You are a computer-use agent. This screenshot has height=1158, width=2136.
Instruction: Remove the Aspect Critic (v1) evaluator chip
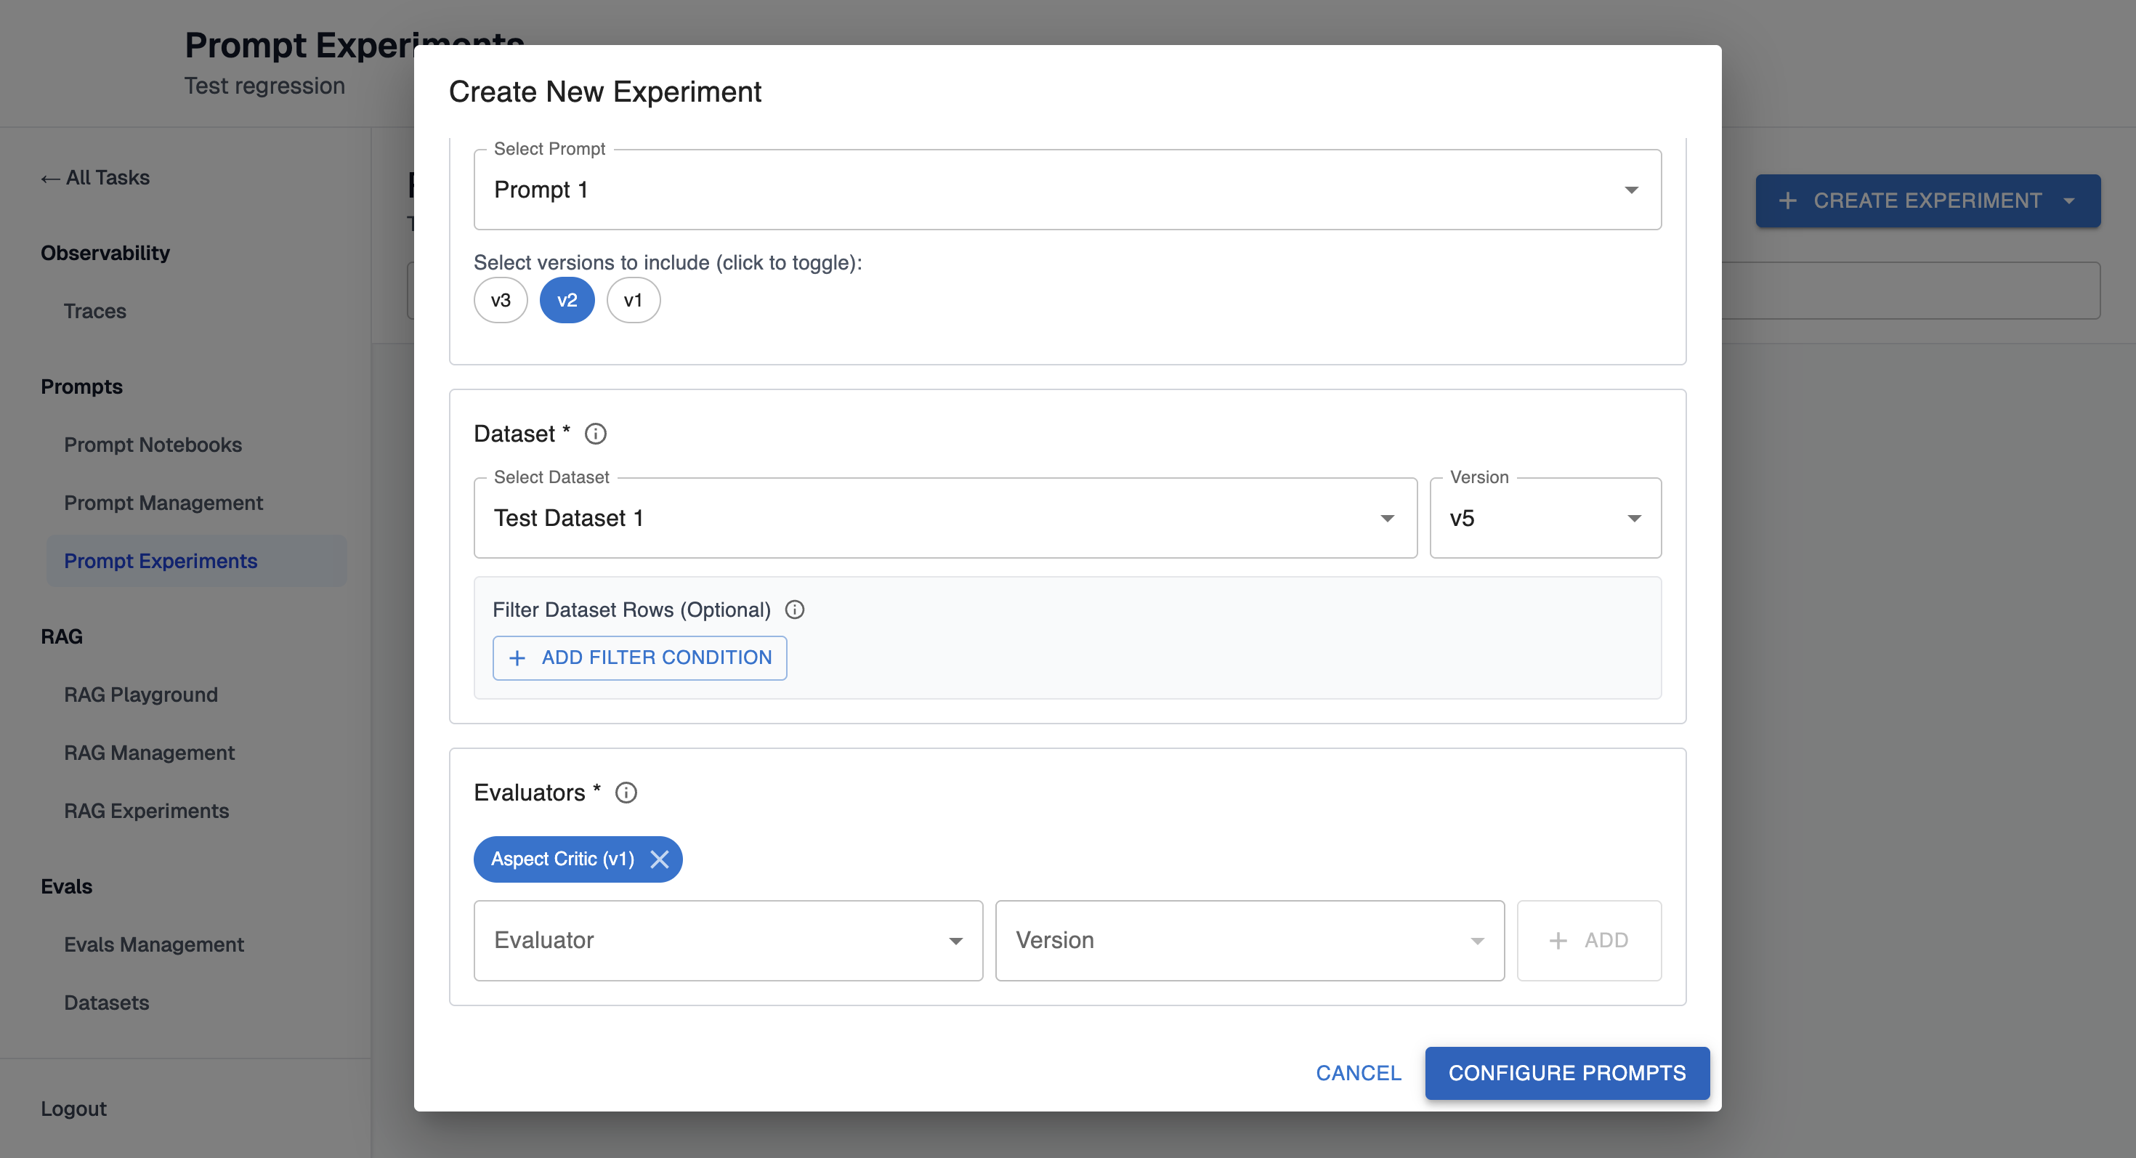click(659, 859)
